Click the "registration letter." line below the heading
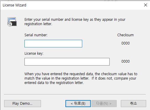The image size is (150, 110). click(x=38, y=24)
